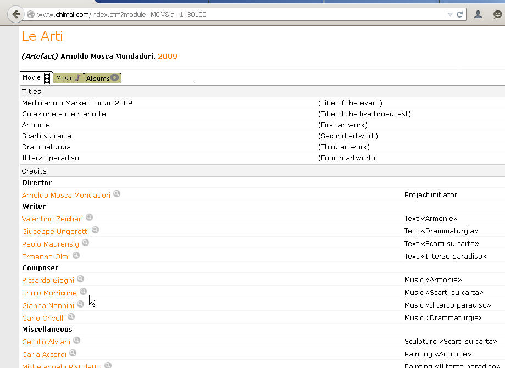This screenshot has width=505, height=368.
Task: Click magnifier beside Ennio Morricone
Action: (x=83, y=291)
